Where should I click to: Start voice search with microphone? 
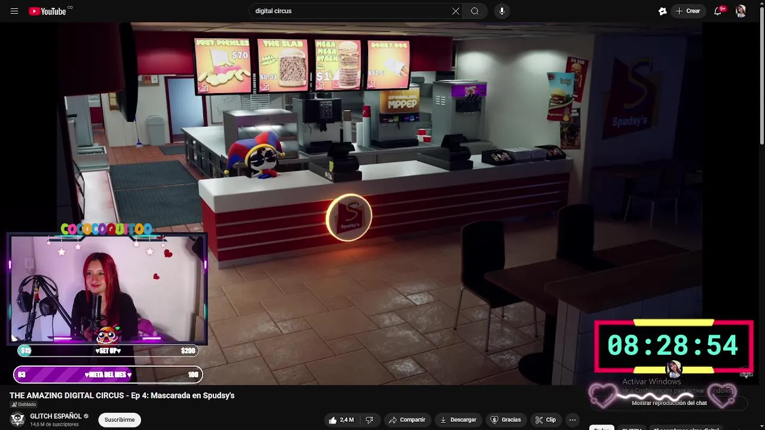501,11
